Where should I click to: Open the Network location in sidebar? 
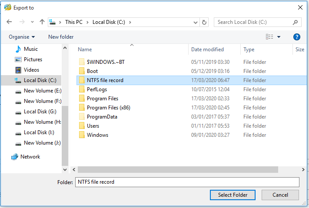(30, 157)
